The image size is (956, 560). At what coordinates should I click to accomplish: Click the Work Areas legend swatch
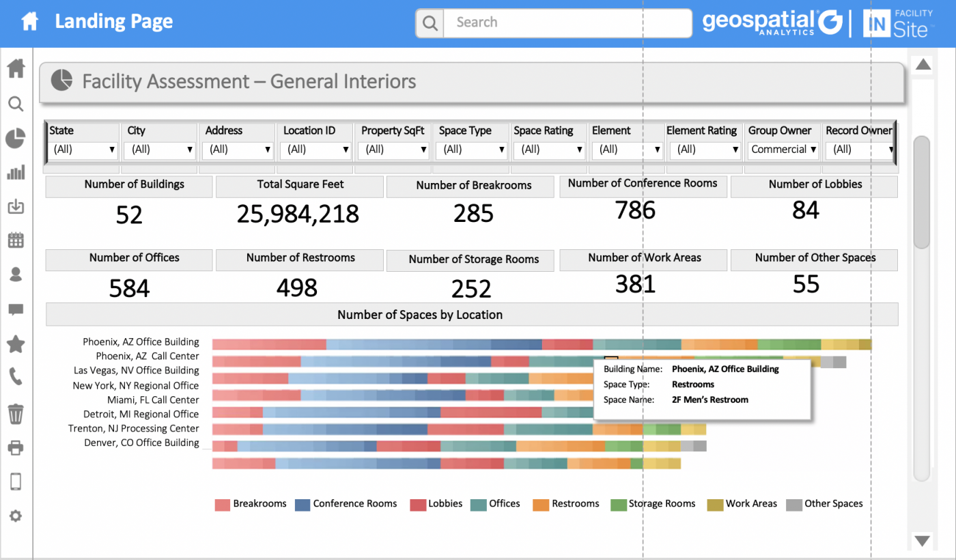click(x=715, y=505)
